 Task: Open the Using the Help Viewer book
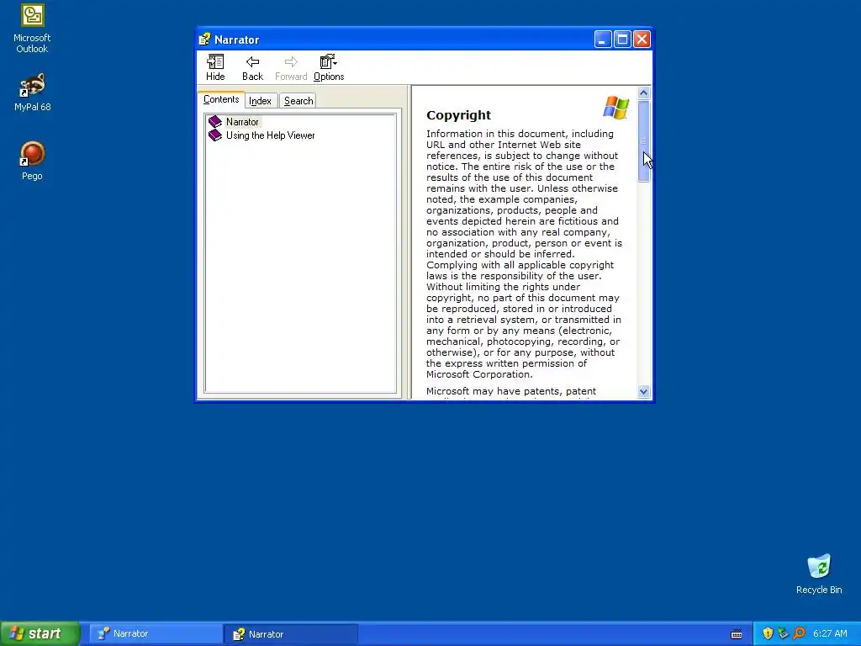point(270,135)
